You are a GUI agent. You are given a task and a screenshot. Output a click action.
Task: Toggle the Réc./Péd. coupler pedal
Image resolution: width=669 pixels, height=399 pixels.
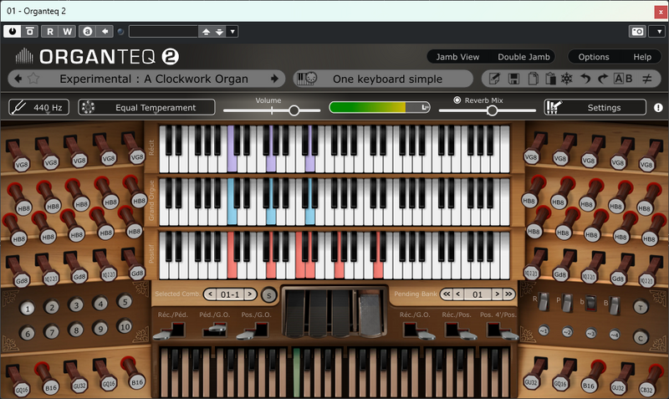pyautogui.click(x=170, y=330)
